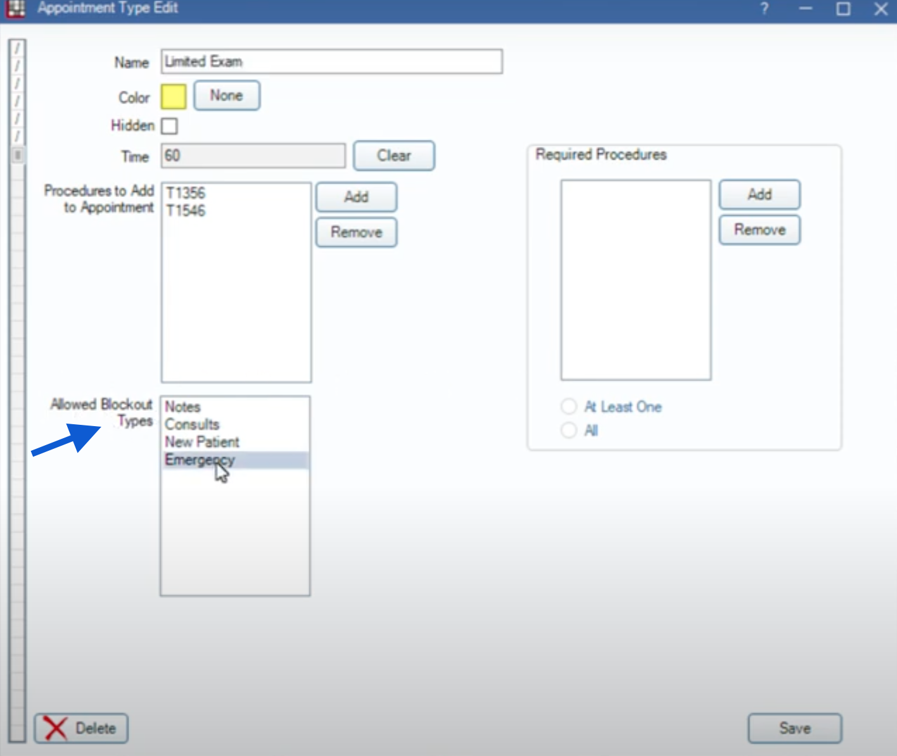This screenshot has height=756, width=897.
Task: Select New Patient blockout type
Action: [202, 442]
